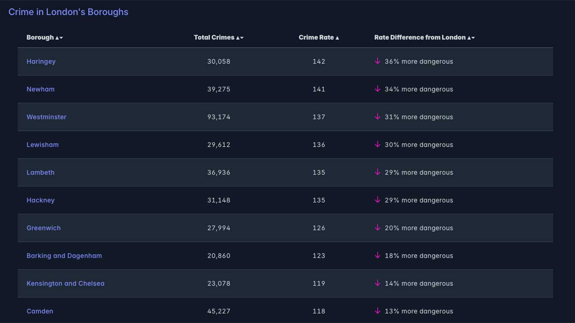Click the 31% more dangerous text

pos(419,117)
